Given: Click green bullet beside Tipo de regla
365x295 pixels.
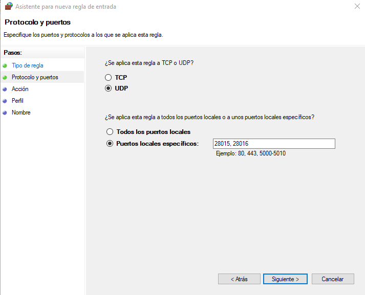Looking at the screenshot, I should (5, 65).
